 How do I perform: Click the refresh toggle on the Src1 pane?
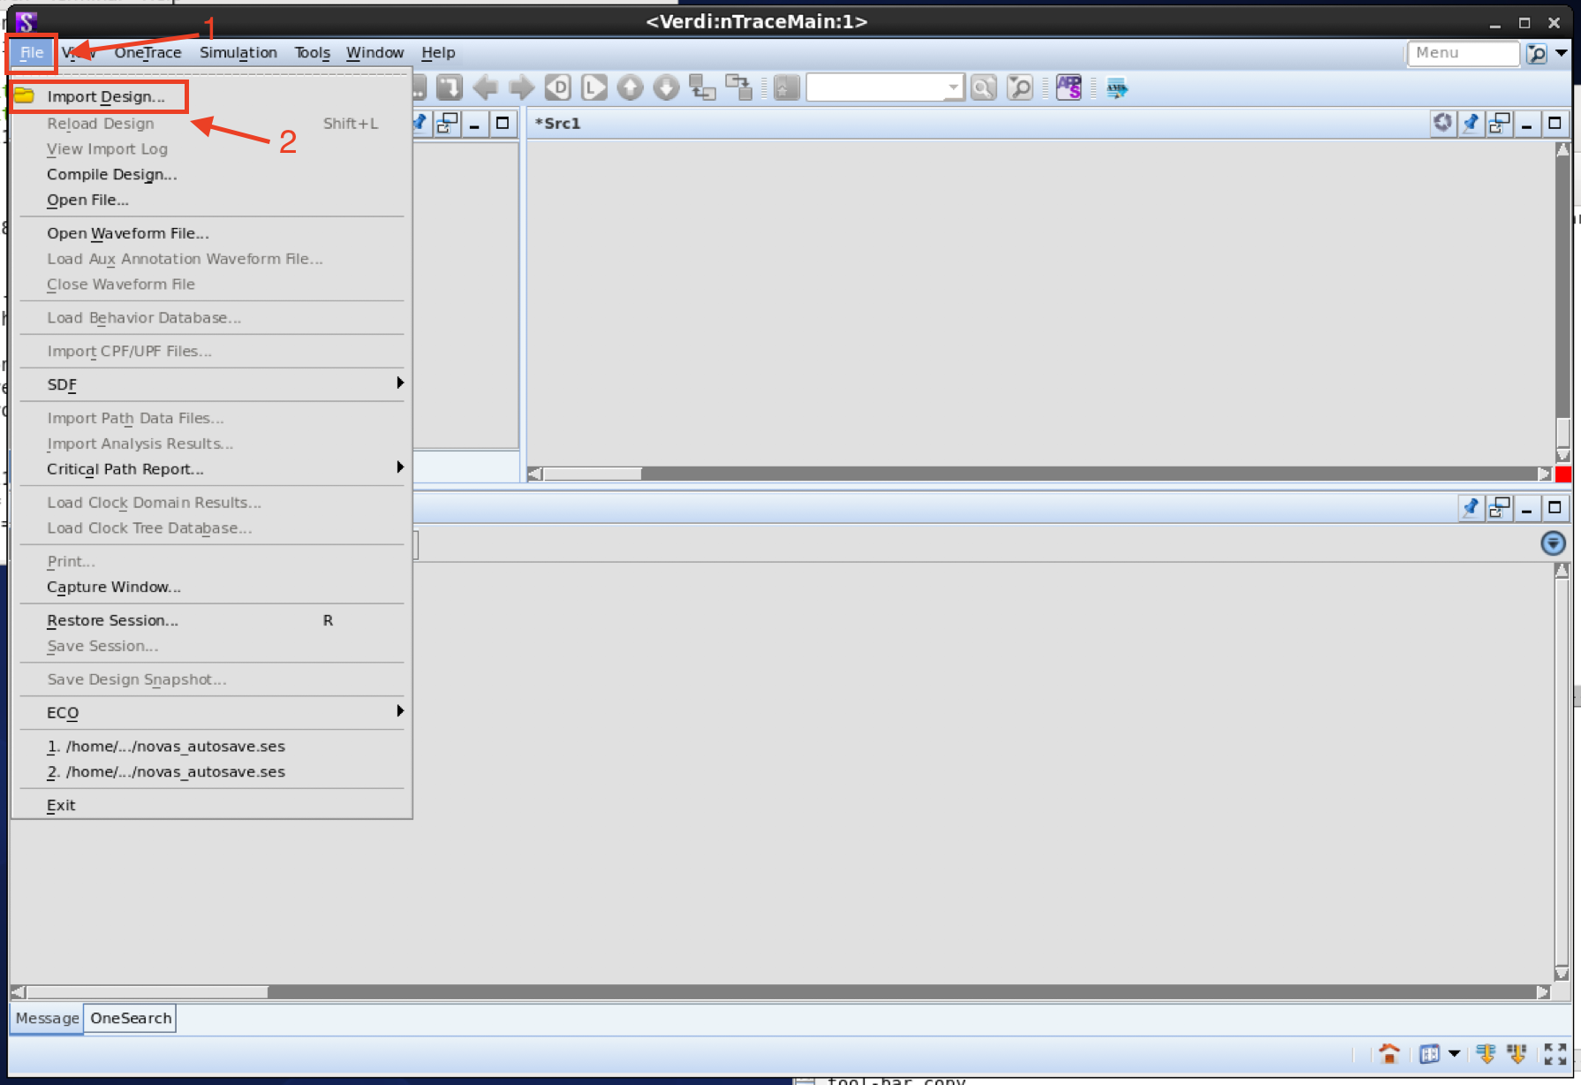point(1442,124)
